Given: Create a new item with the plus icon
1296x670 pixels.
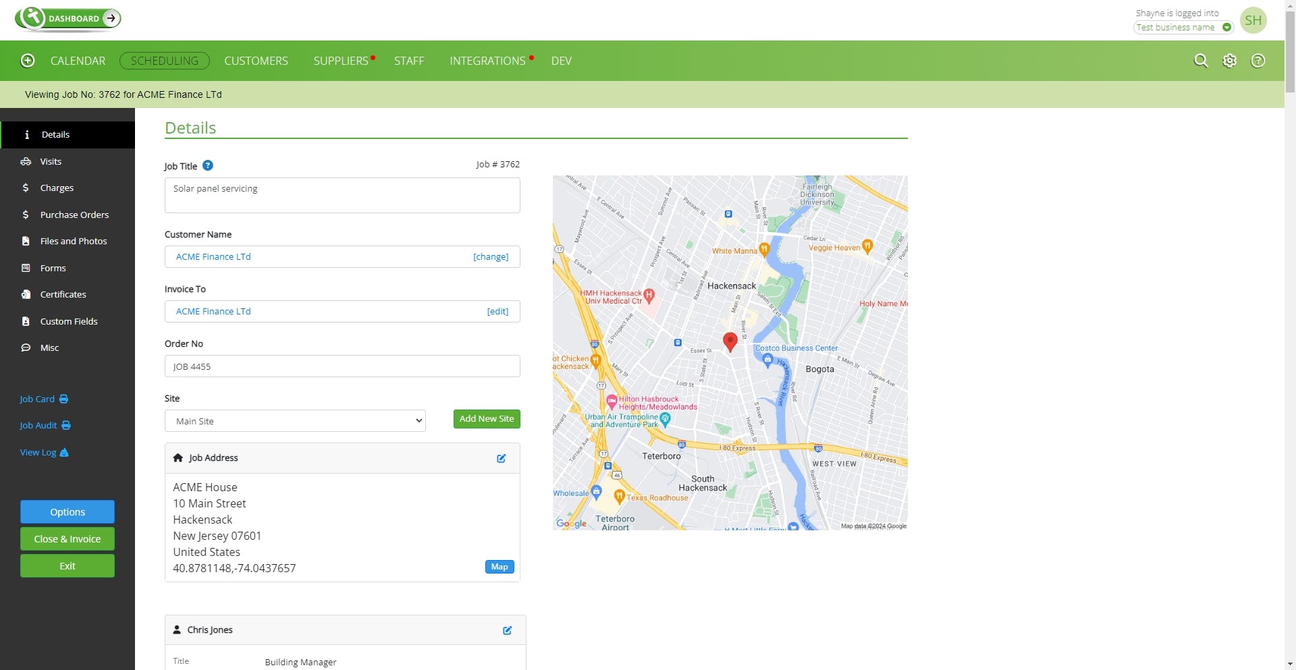Looking at the screenshot, I should click(28, 60).
